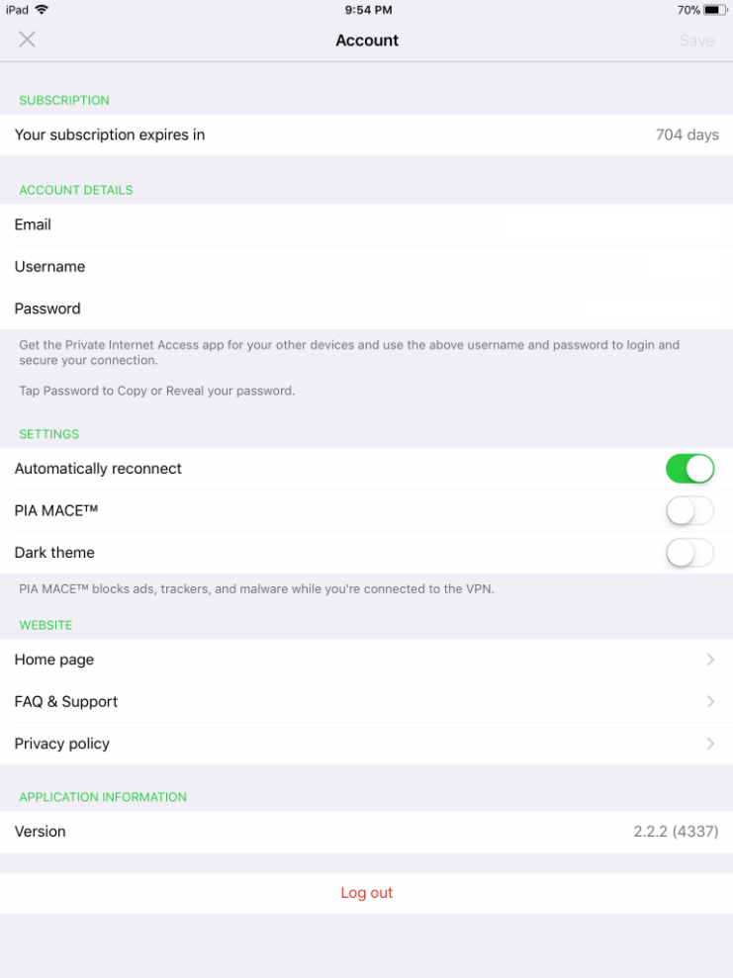This screenshot has width=733, height=978.
Task: Tap the Email field
Action: 366,225
